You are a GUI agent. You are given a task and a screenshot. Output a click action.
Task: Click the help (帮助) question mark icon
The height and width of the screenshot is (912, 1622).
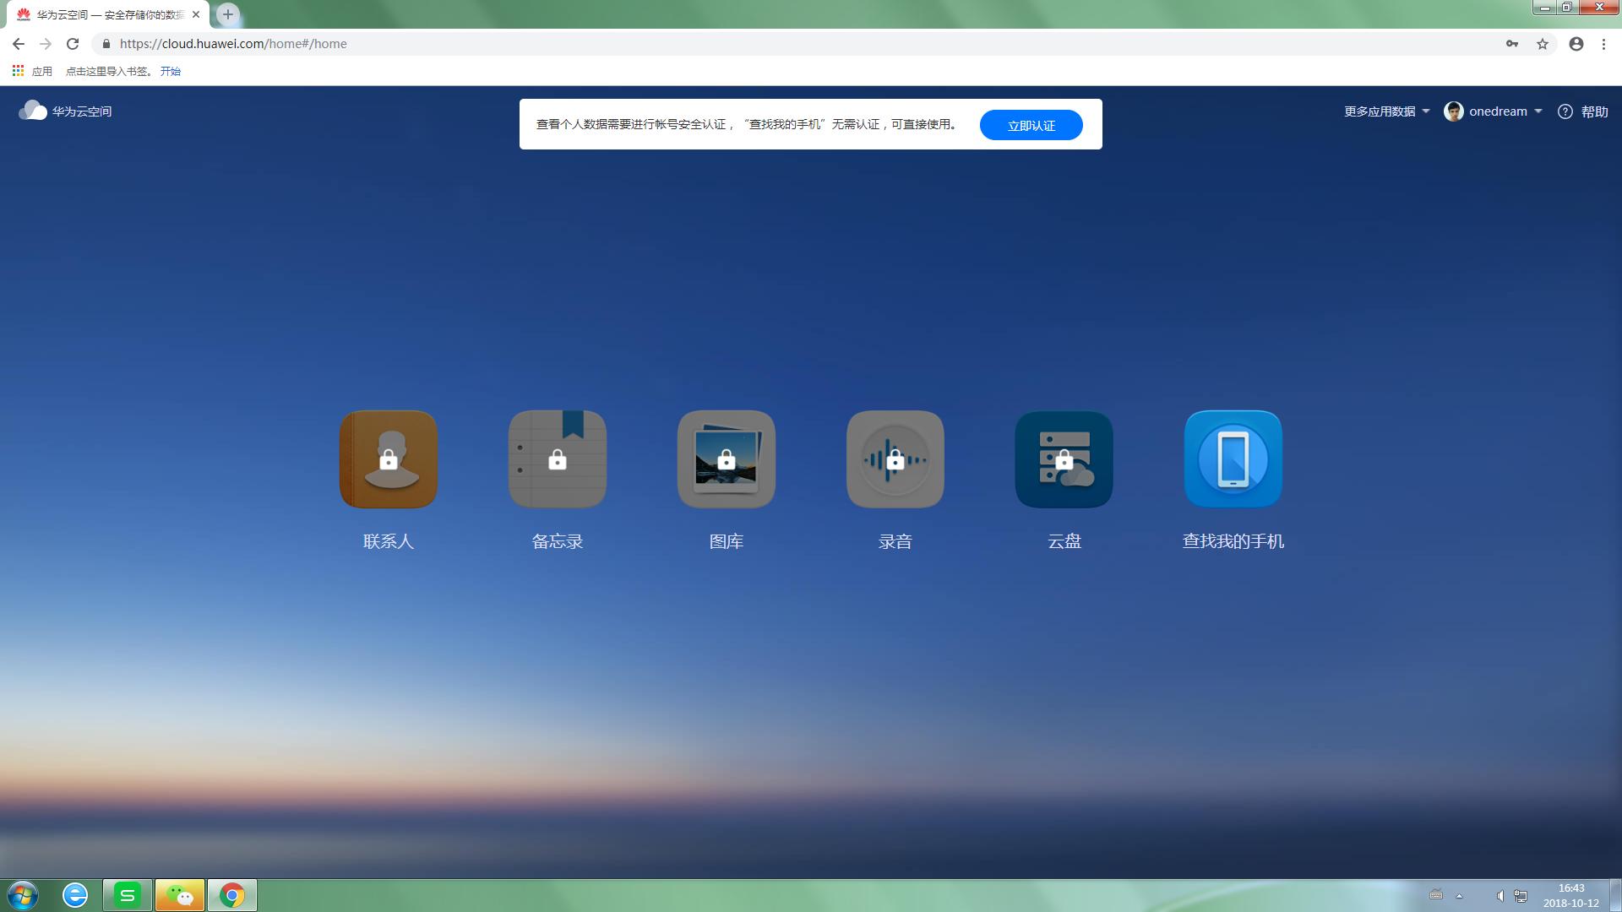pyautogui.click(x=1565, y=111)
